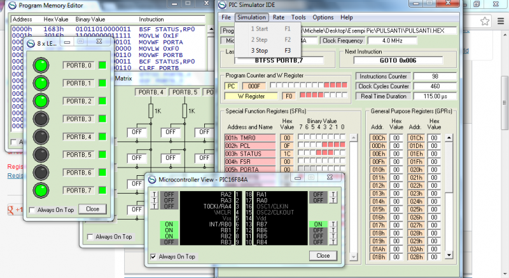Select program memory row 0000h BSF STATUS,RP0

(109, 29)
